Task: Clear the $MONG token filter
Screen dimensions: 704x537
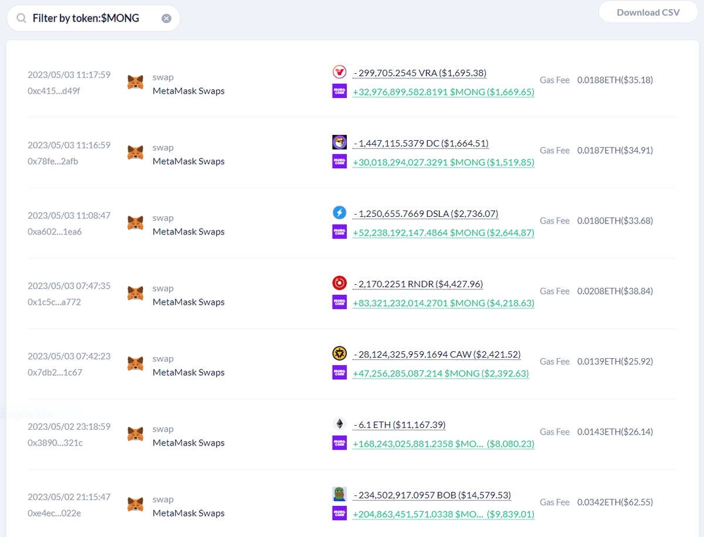Action: pyautogui.click(x=166, y=18)
